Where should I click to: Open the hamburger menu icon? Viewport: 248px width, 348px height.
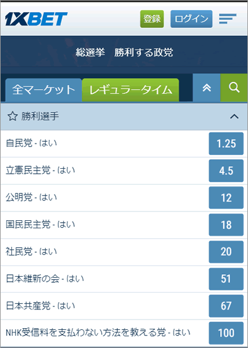228,19
